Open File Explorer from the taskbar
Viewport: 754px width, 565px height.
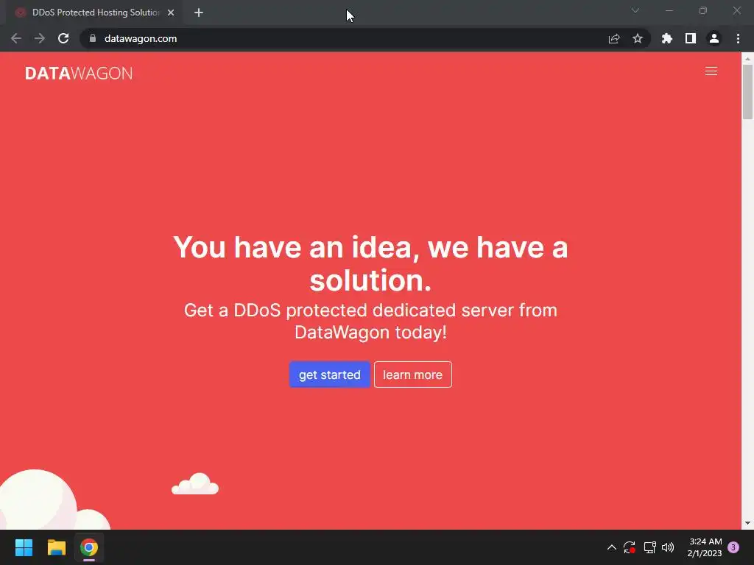click(x=57, y=547)
